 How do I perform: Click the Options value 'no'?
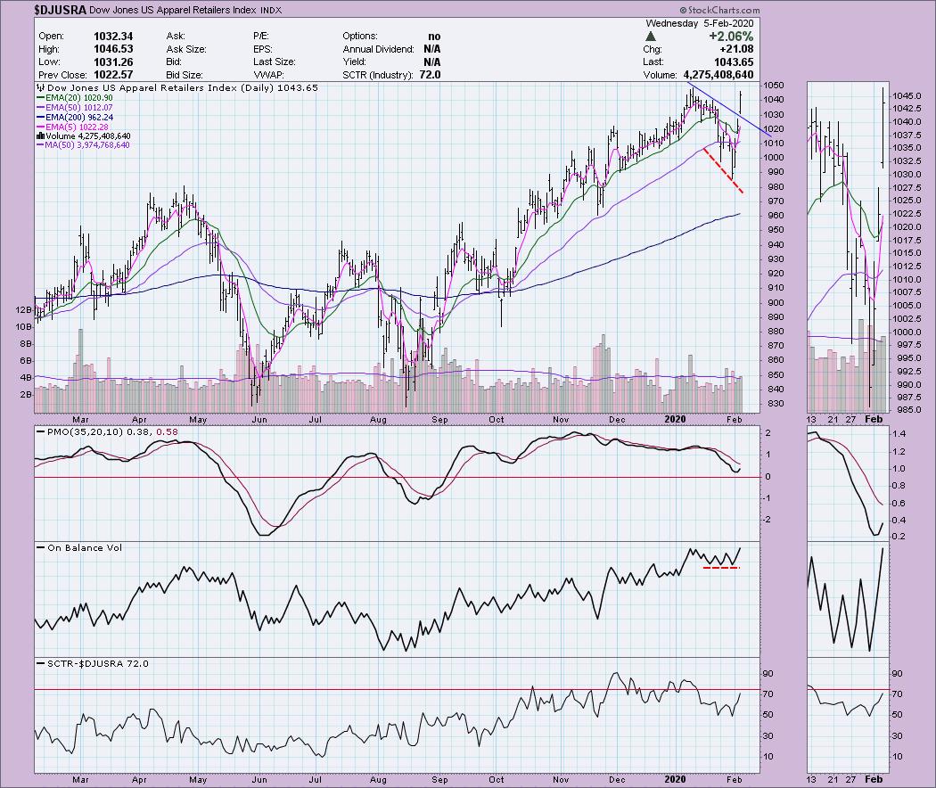pyautogui.click(x=434, y=37)
